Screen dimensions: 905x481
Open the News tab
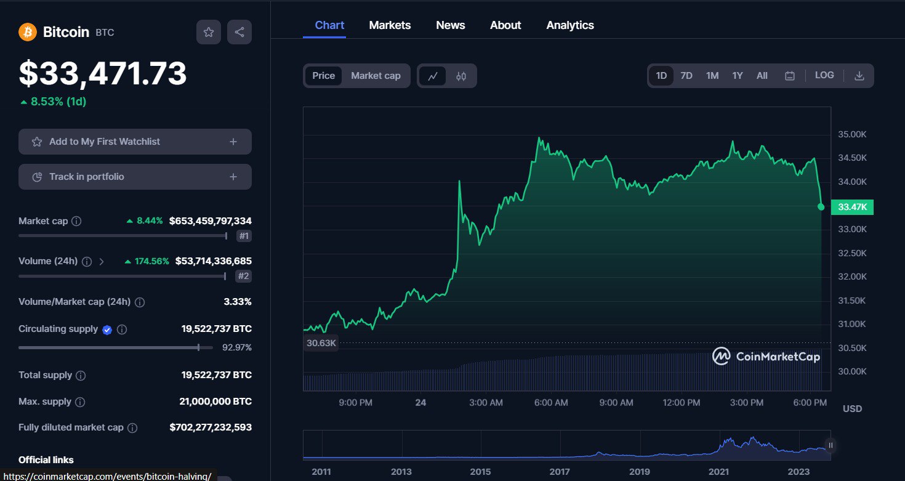[451, 25]
